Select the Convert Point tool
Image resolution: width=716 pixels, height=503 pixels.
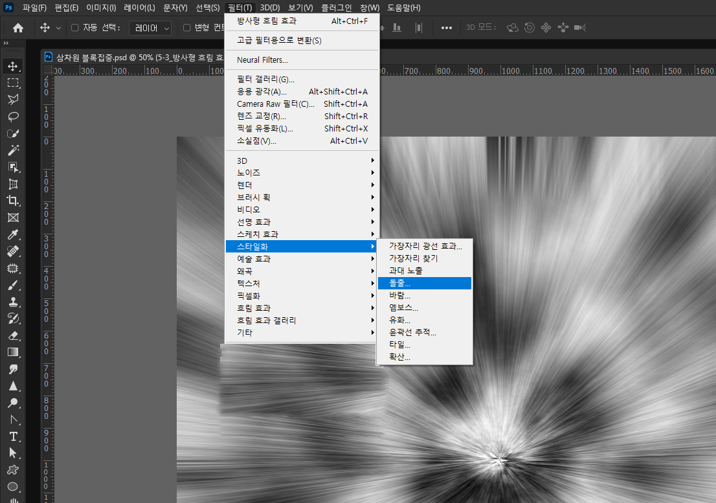(13, 420)
